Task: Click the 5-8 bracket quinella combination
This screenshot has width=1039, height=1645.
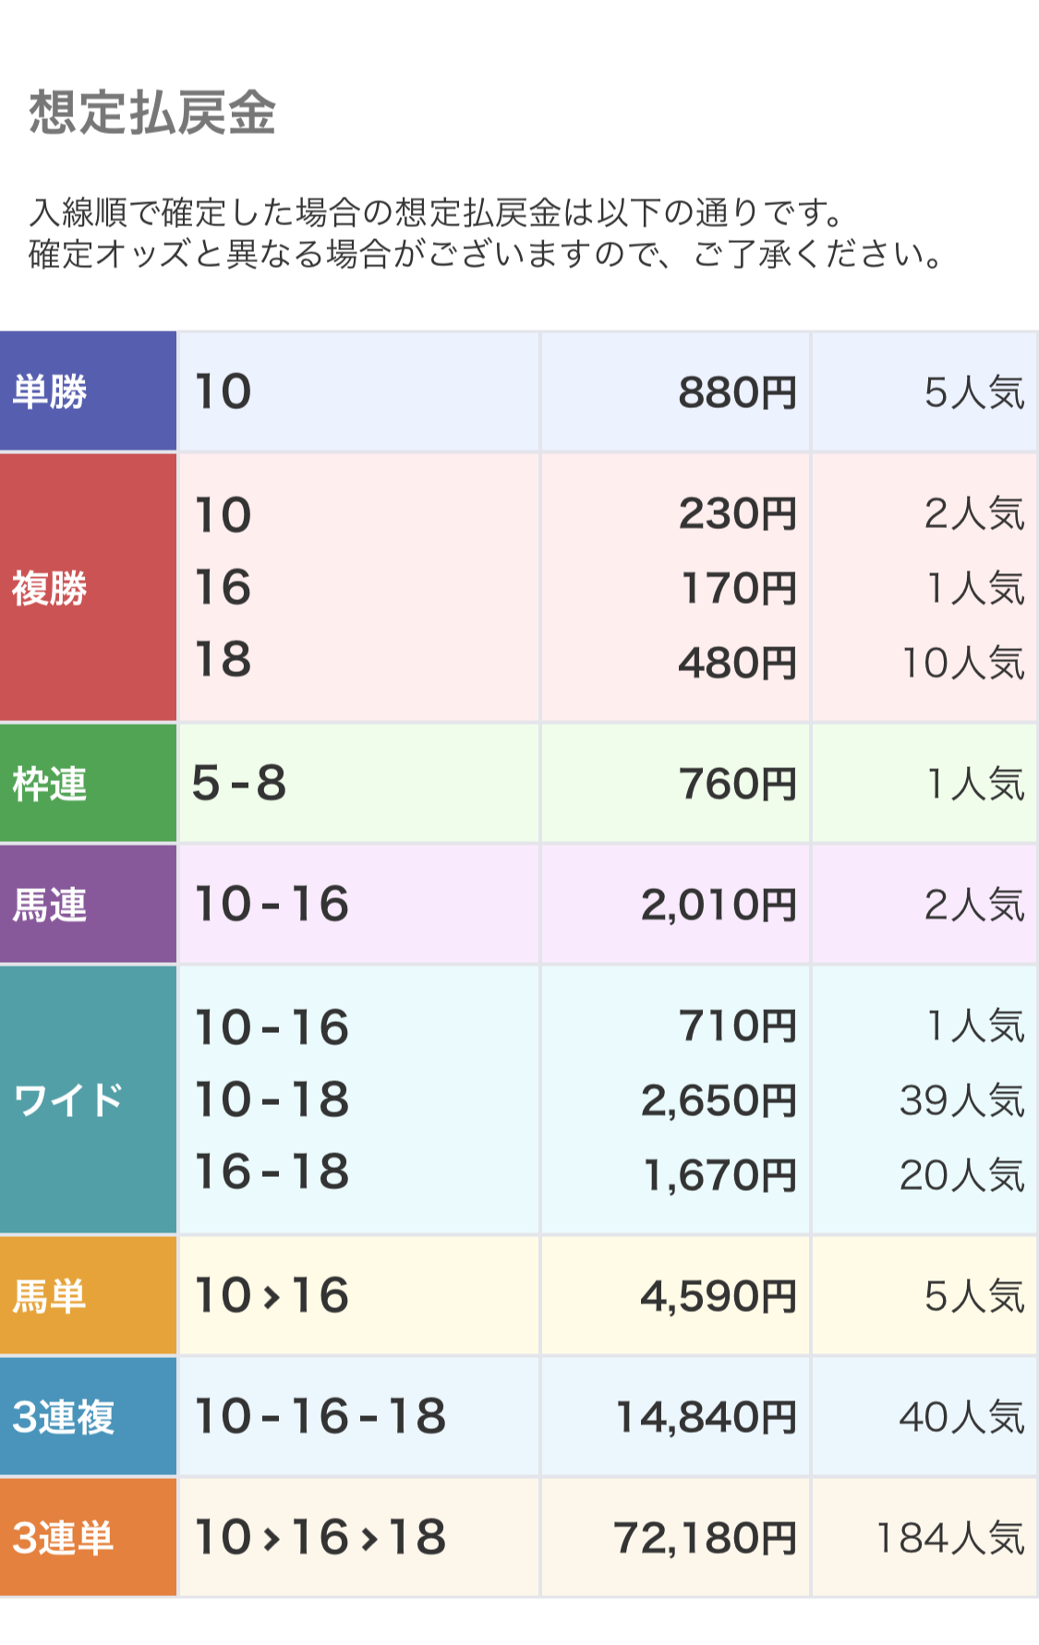Action: (x=239, y=784)
